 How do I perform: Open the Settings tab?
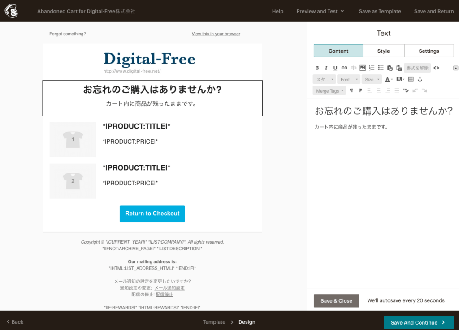429,51
